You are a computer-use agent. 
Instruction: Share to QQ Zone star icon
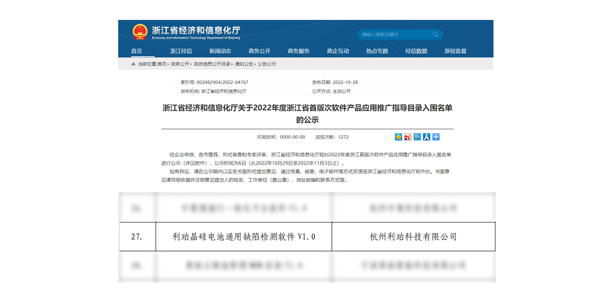[399, 137]
